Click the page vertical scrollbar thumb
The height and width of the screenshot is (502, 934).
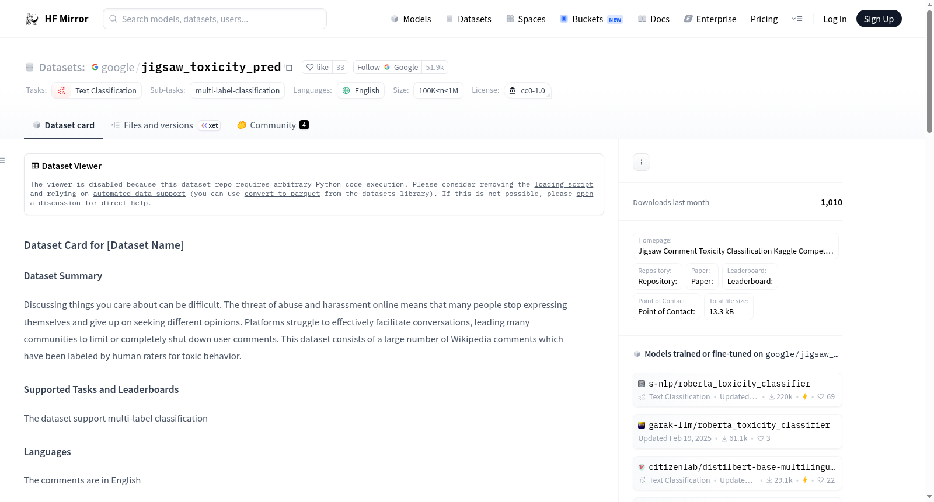tap(929, 72)
